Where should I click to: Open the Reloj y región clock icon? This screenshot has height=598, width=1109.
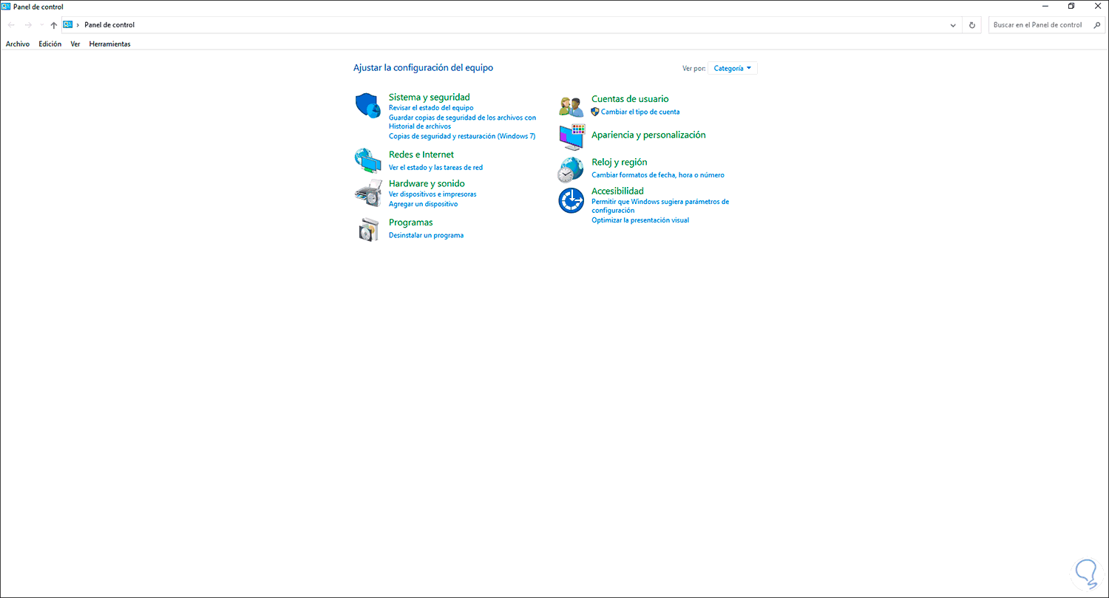tap(571, 169)
